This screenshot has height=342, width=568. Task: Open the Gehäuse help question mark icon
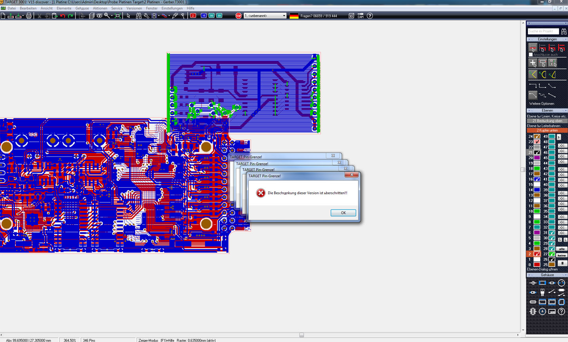pos(561,312)
